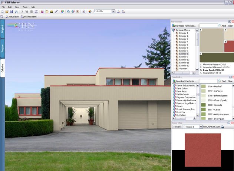Click the fandeck fan icon in the main toolbar
Image resolution: width=234 pixels, height=171 pixels.
[x=73, y=11]
